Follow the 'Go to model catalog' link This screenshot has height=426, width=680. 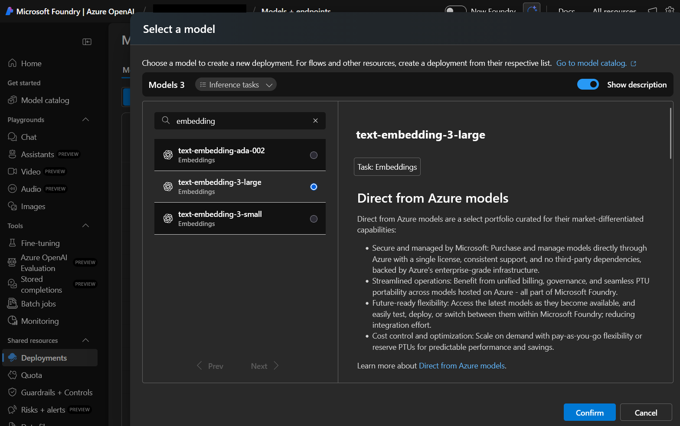coord(596,63)
